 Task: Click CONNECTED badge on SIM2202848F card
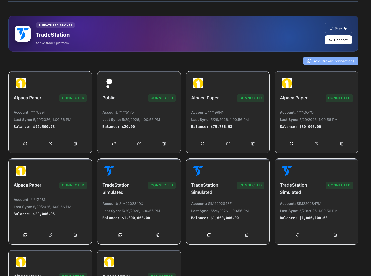point(251,185)
